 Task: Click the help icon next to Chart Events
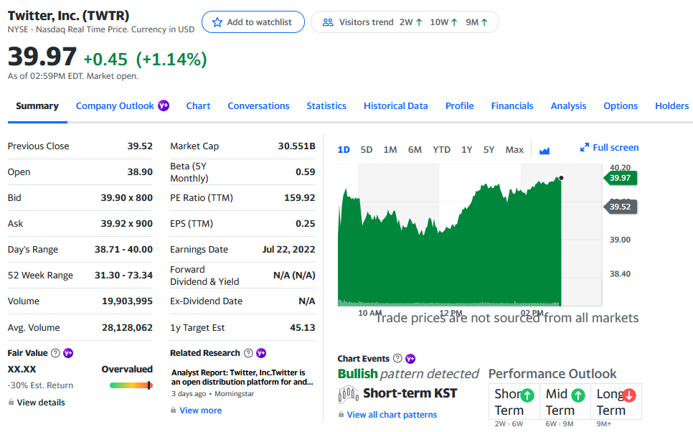click(397, 358)
